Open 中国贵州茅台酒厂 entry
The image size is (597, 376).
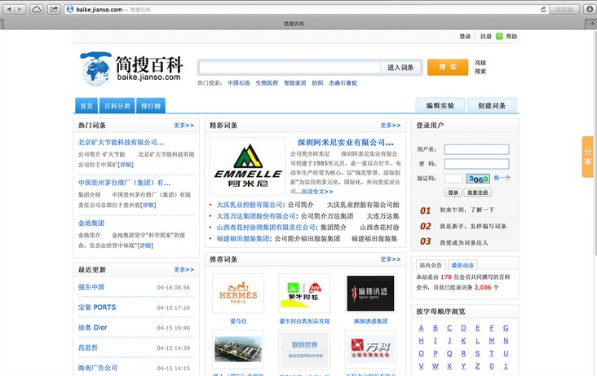point(124,183)
